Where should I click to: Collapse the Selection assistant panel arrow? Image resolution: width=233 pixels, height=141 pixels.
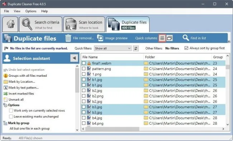click(x=74, y=58)
